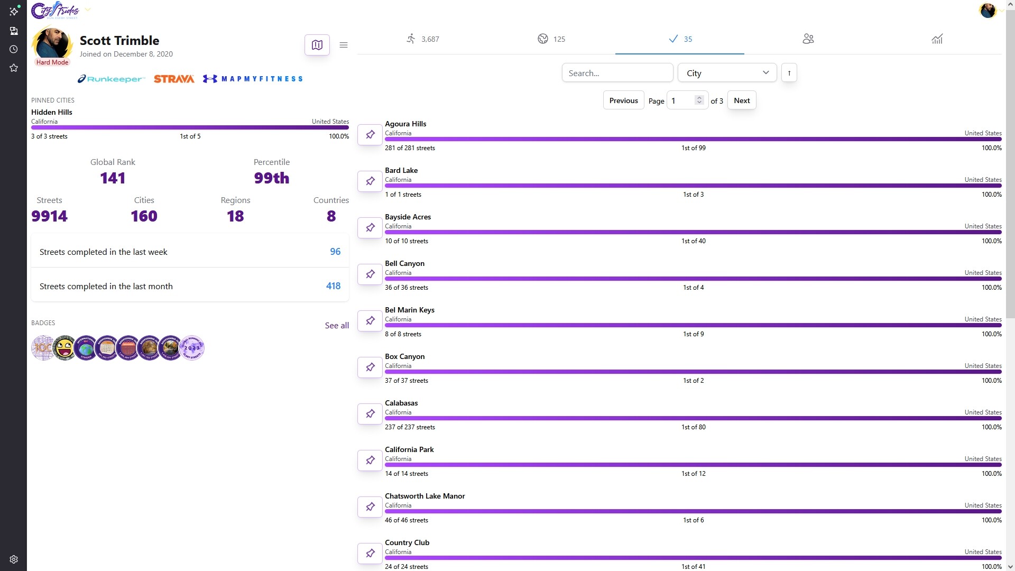Increment the page number stepper

(x=699, y=98)
